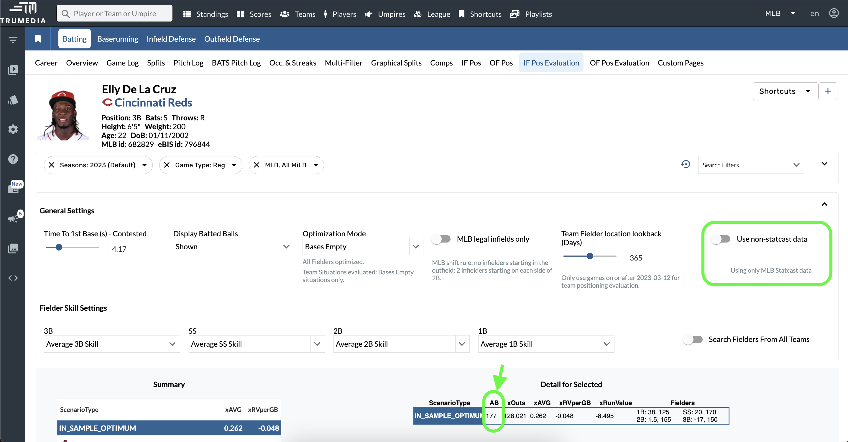The width and height of the screenshot is (848, 442).
Task: Enable MLB legal infields only toggle
Action: tap(441, 239)
